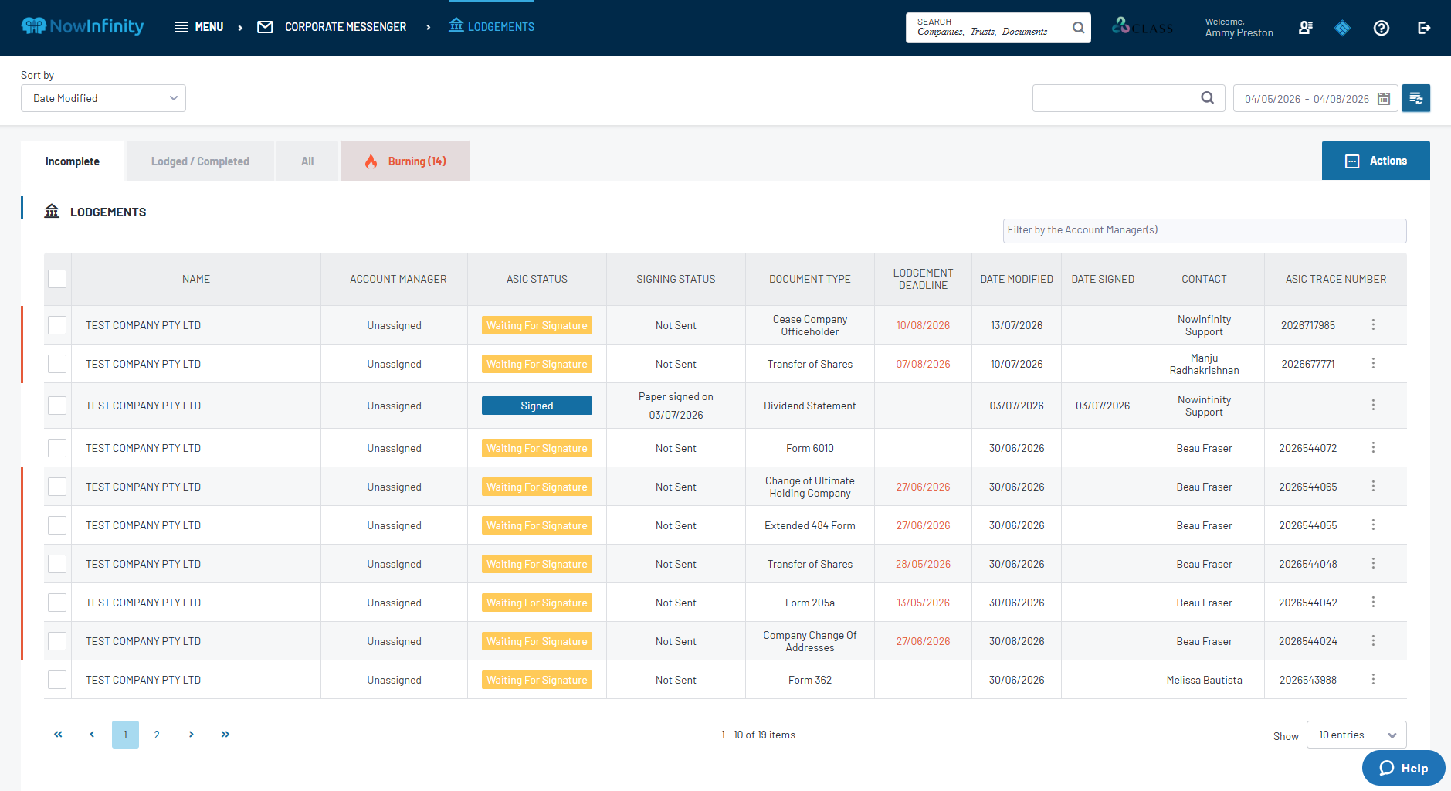
Task: Open the Burning (14) tab
Action: point(405,161)
